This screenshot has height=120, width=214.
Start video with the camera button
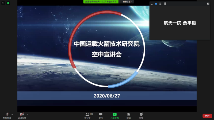point(22,116)
